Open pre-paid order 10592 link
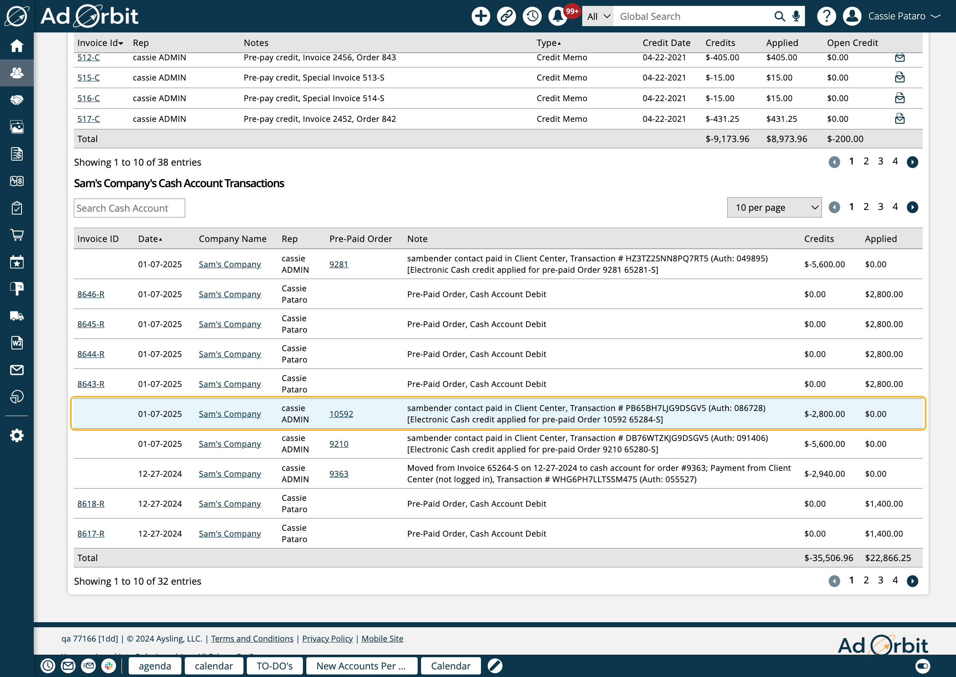Image resolution: width=956 pixels, height=677 pixels. [x=341, y=414]
